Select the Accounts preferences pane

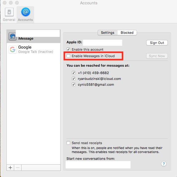26,14
